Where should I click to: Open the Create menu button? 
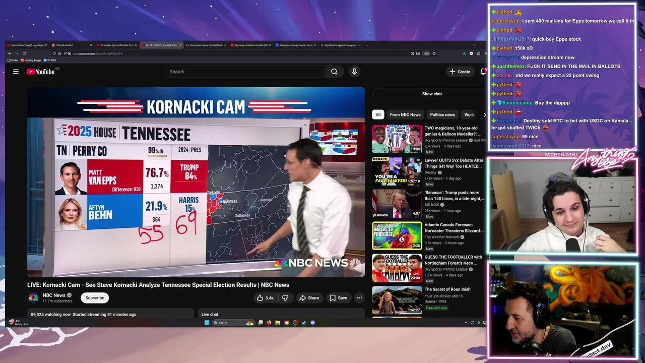(x=460, y=72)
